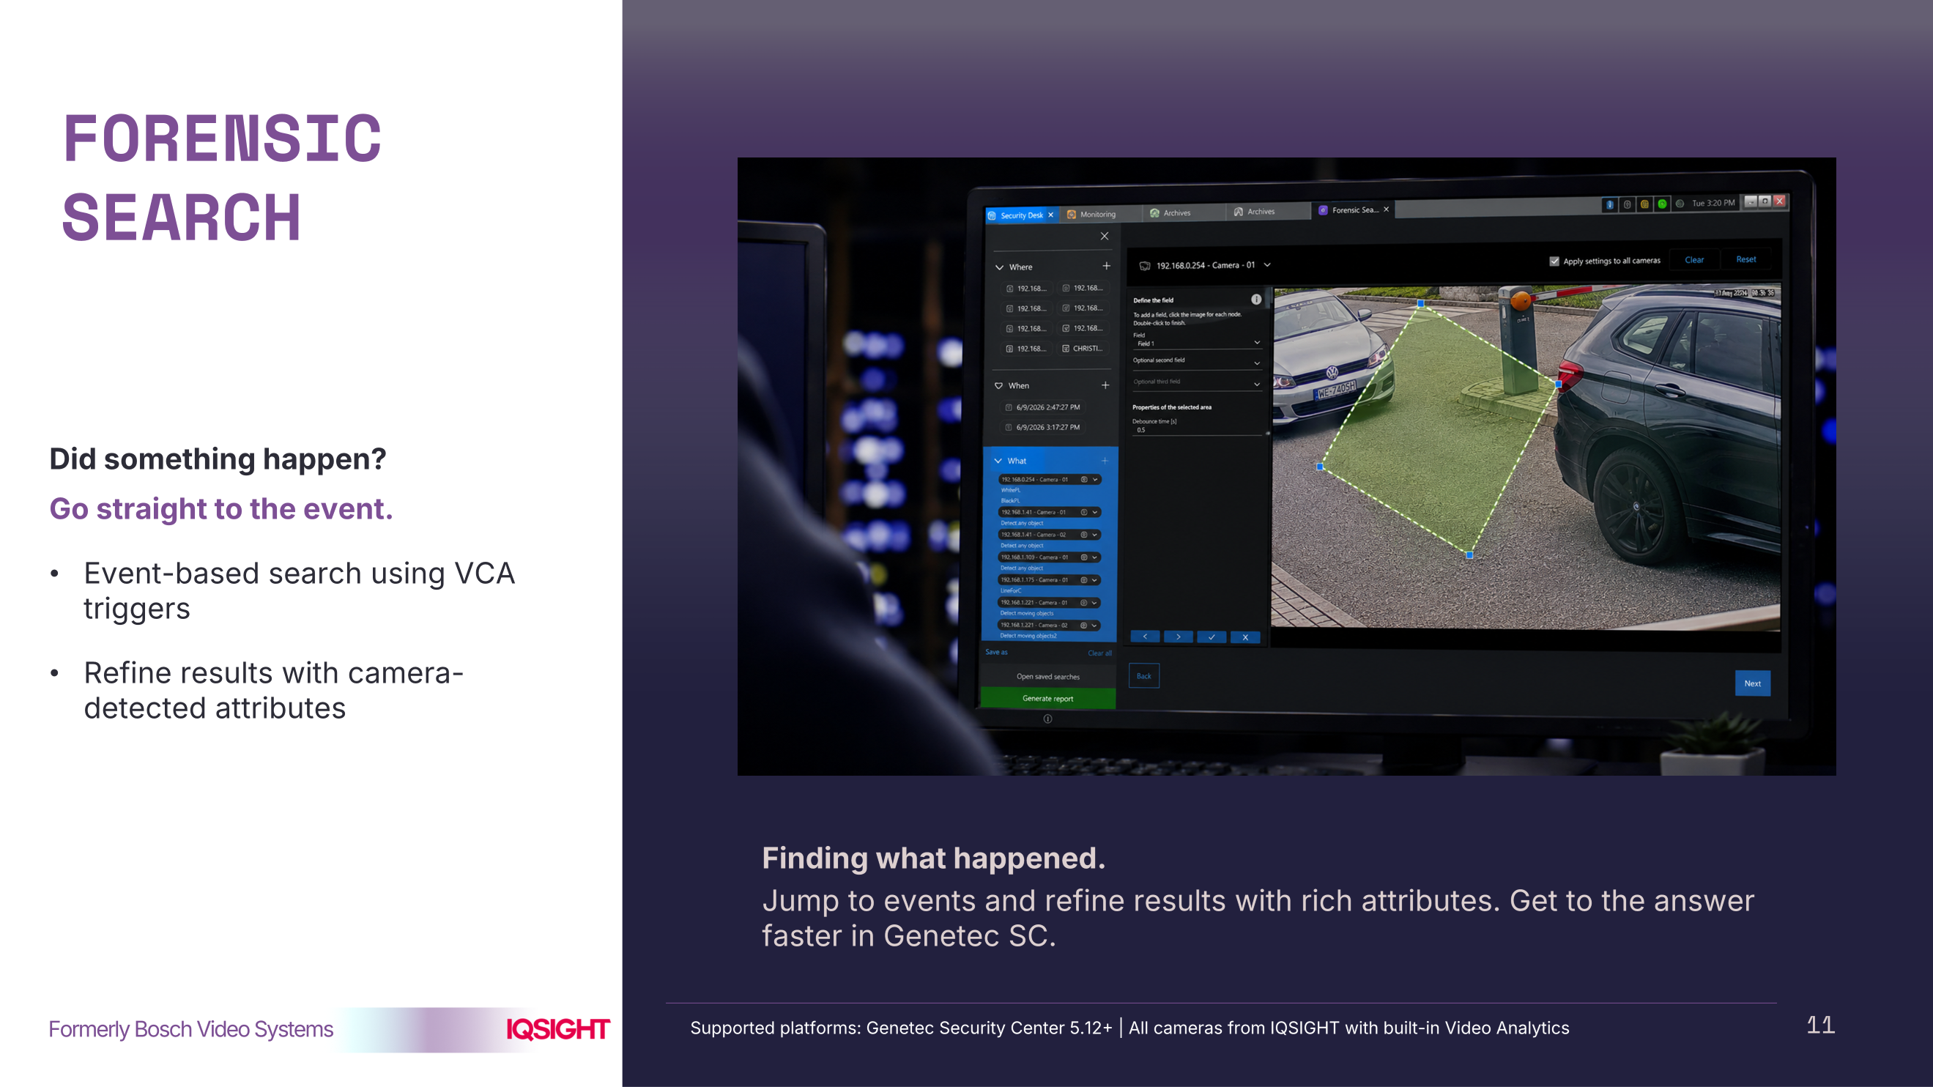The image size is (1933, 1087).
Task: Confirm the field with the checkmark button
Action: tap(1212, 637)
